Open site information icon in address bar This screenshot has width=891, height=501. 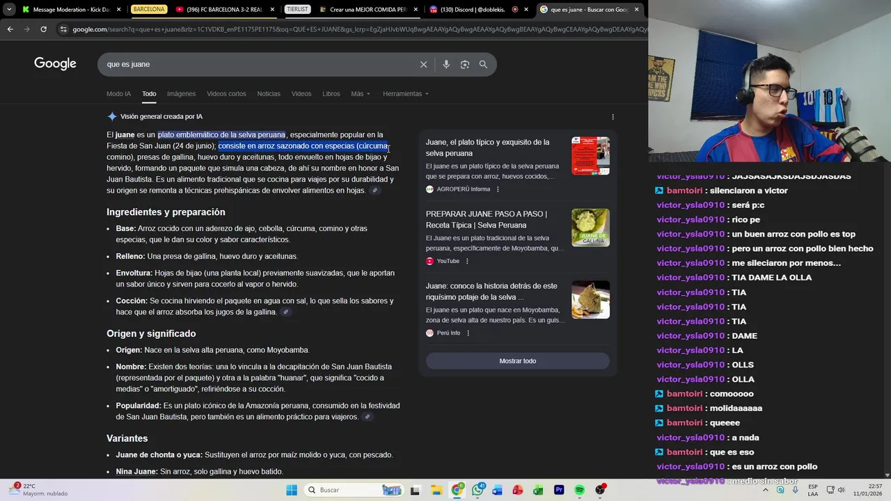click(63, 29)
